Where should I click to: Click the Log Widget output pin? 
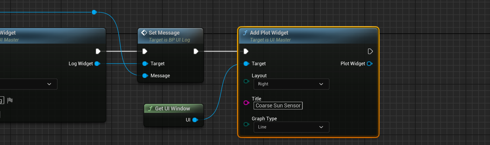[x=97, y=63]
